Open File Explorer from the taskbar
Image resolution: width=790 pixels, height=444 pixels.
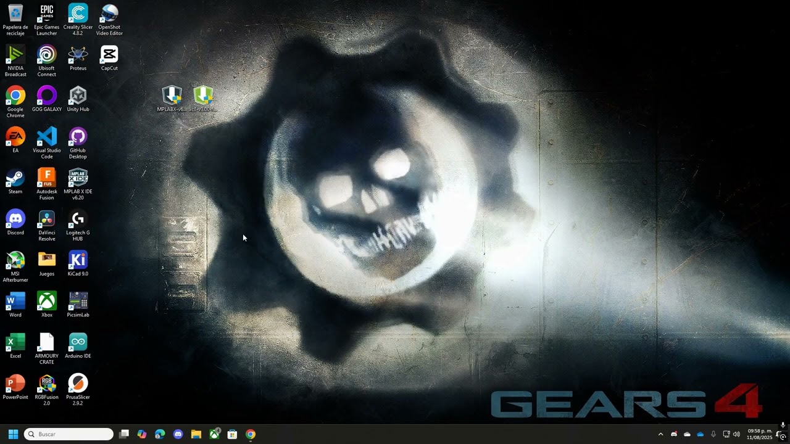coord(196,434)
